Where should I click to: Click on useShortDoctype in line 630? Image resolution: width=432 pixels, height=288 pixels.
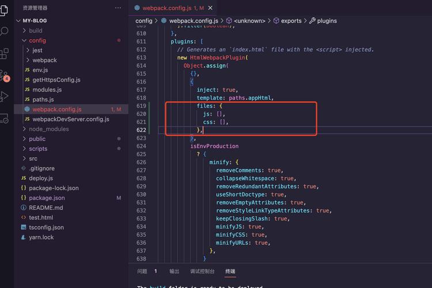(x=240, y=195)
